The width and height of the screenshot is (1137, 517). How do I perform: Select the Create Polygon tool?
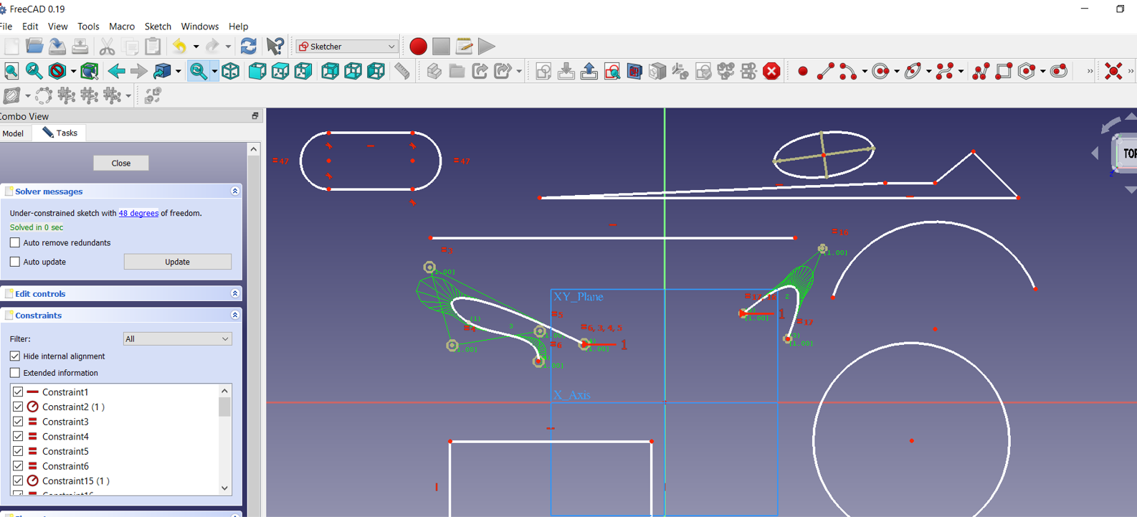coord(1027,71)
